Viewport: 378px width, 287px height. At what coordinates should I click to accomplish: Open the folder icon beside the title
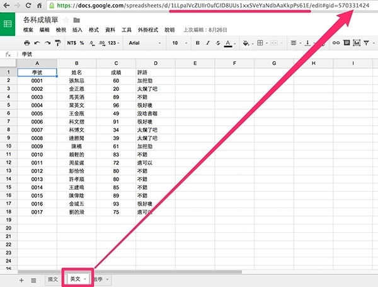click(76, 20)
